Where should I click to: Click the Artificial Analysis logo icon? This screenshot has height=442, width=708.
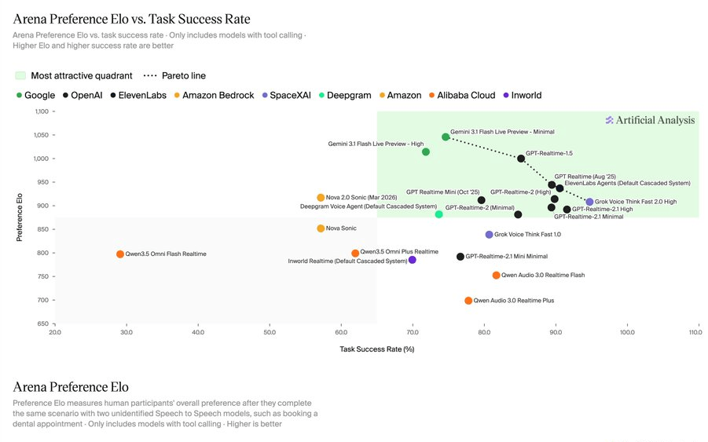[x=609, y=120]
